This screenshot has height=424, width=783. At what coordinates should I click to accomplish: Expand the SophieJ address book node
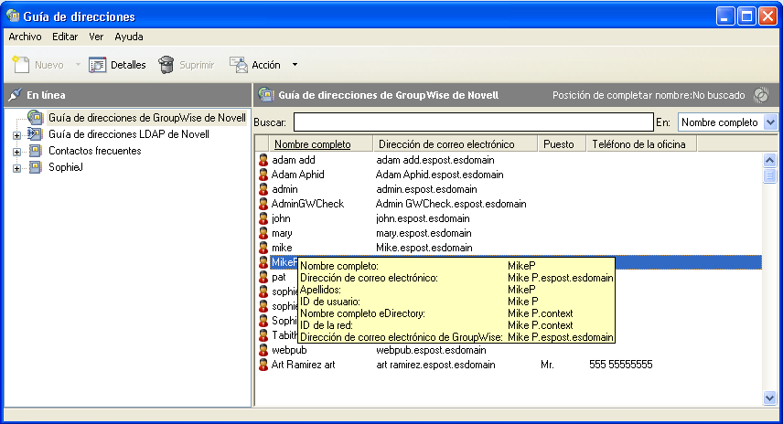[17, 168]
